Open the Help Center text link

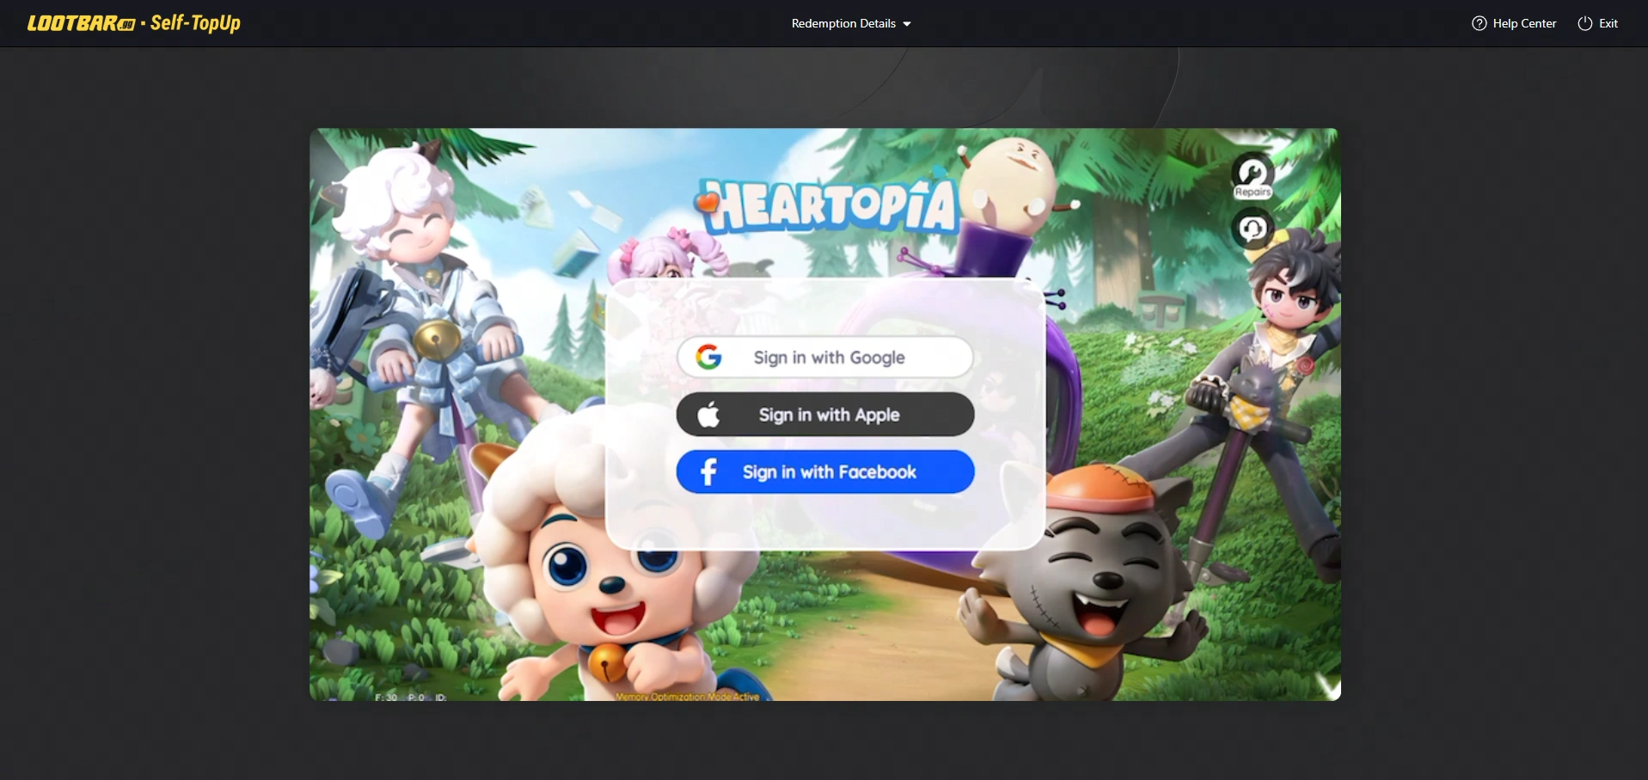(x=1524, y=23)
